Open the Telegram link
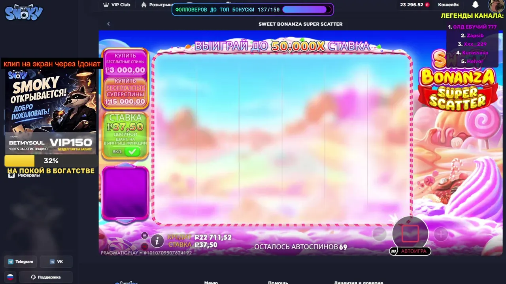This screenshot has width=506, height=284. [21, 262]
